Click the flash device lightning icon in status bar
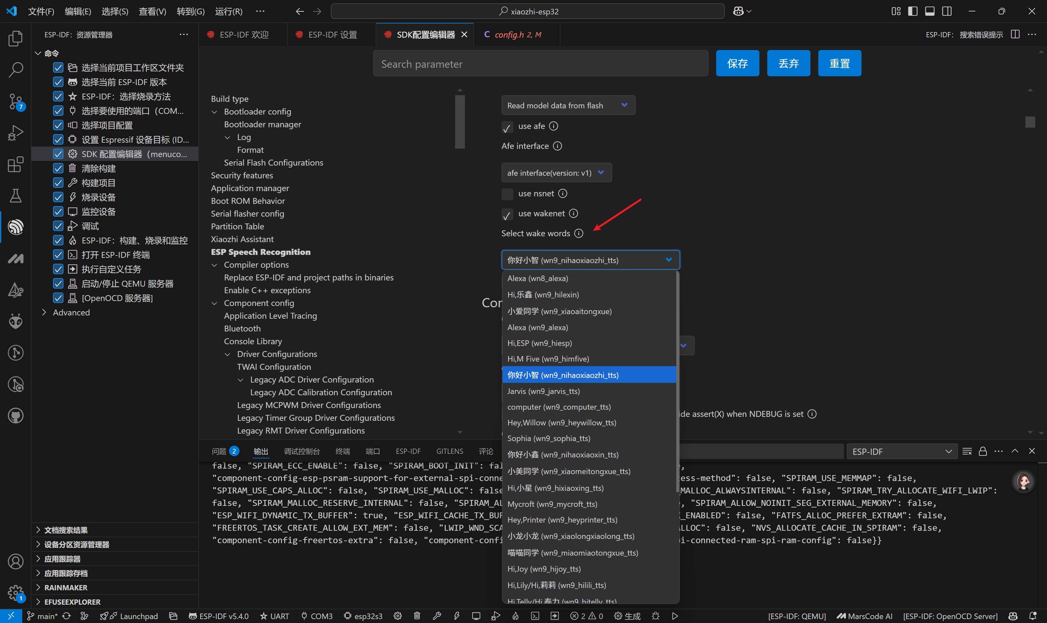This screenshot has height=623, width=1047. [x=456, y=616]
